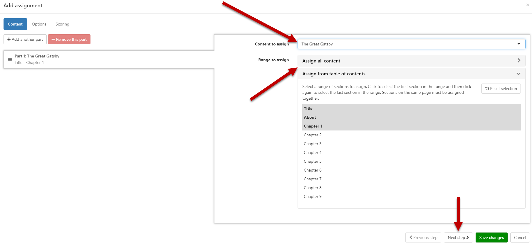
Task: Select Chapter 9 in the contents list
Action: [x=411, y=196]
